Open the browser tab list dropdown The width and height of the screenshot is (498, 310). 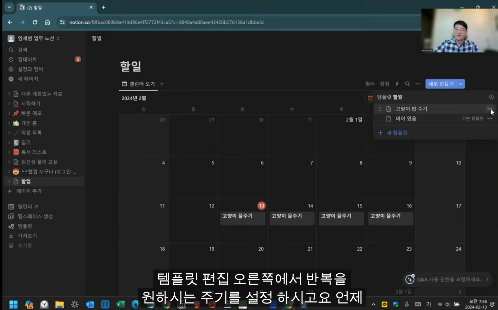(9, 7)
